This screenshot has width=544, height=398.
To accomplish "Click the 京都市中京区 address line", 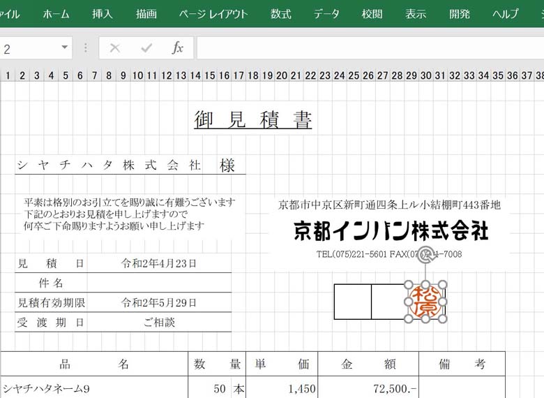I will click(x=389, y=205).
